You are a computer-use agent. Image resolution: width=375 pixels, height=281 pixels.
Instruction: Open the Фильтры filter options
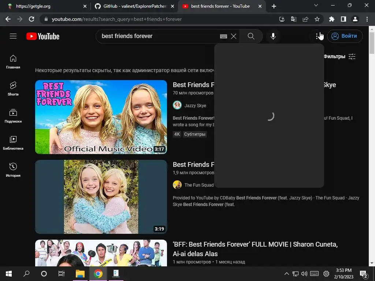pos(339,57)
